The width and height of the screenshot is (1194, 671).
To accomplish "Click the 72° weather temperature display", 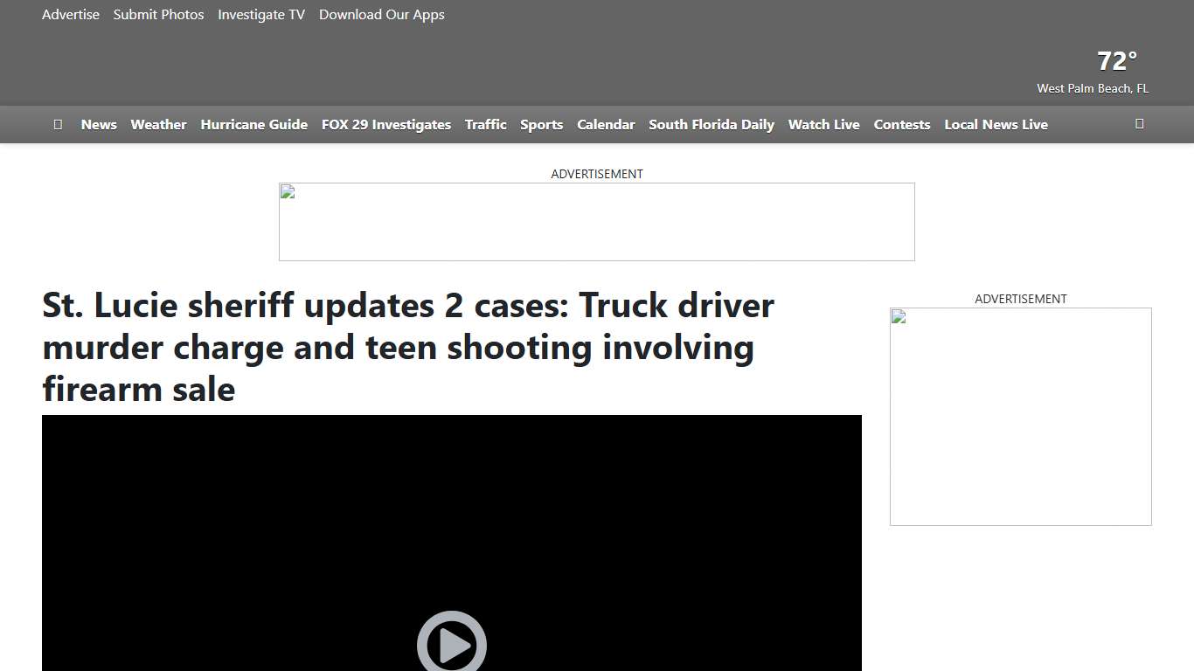I will coord(1115,60).
